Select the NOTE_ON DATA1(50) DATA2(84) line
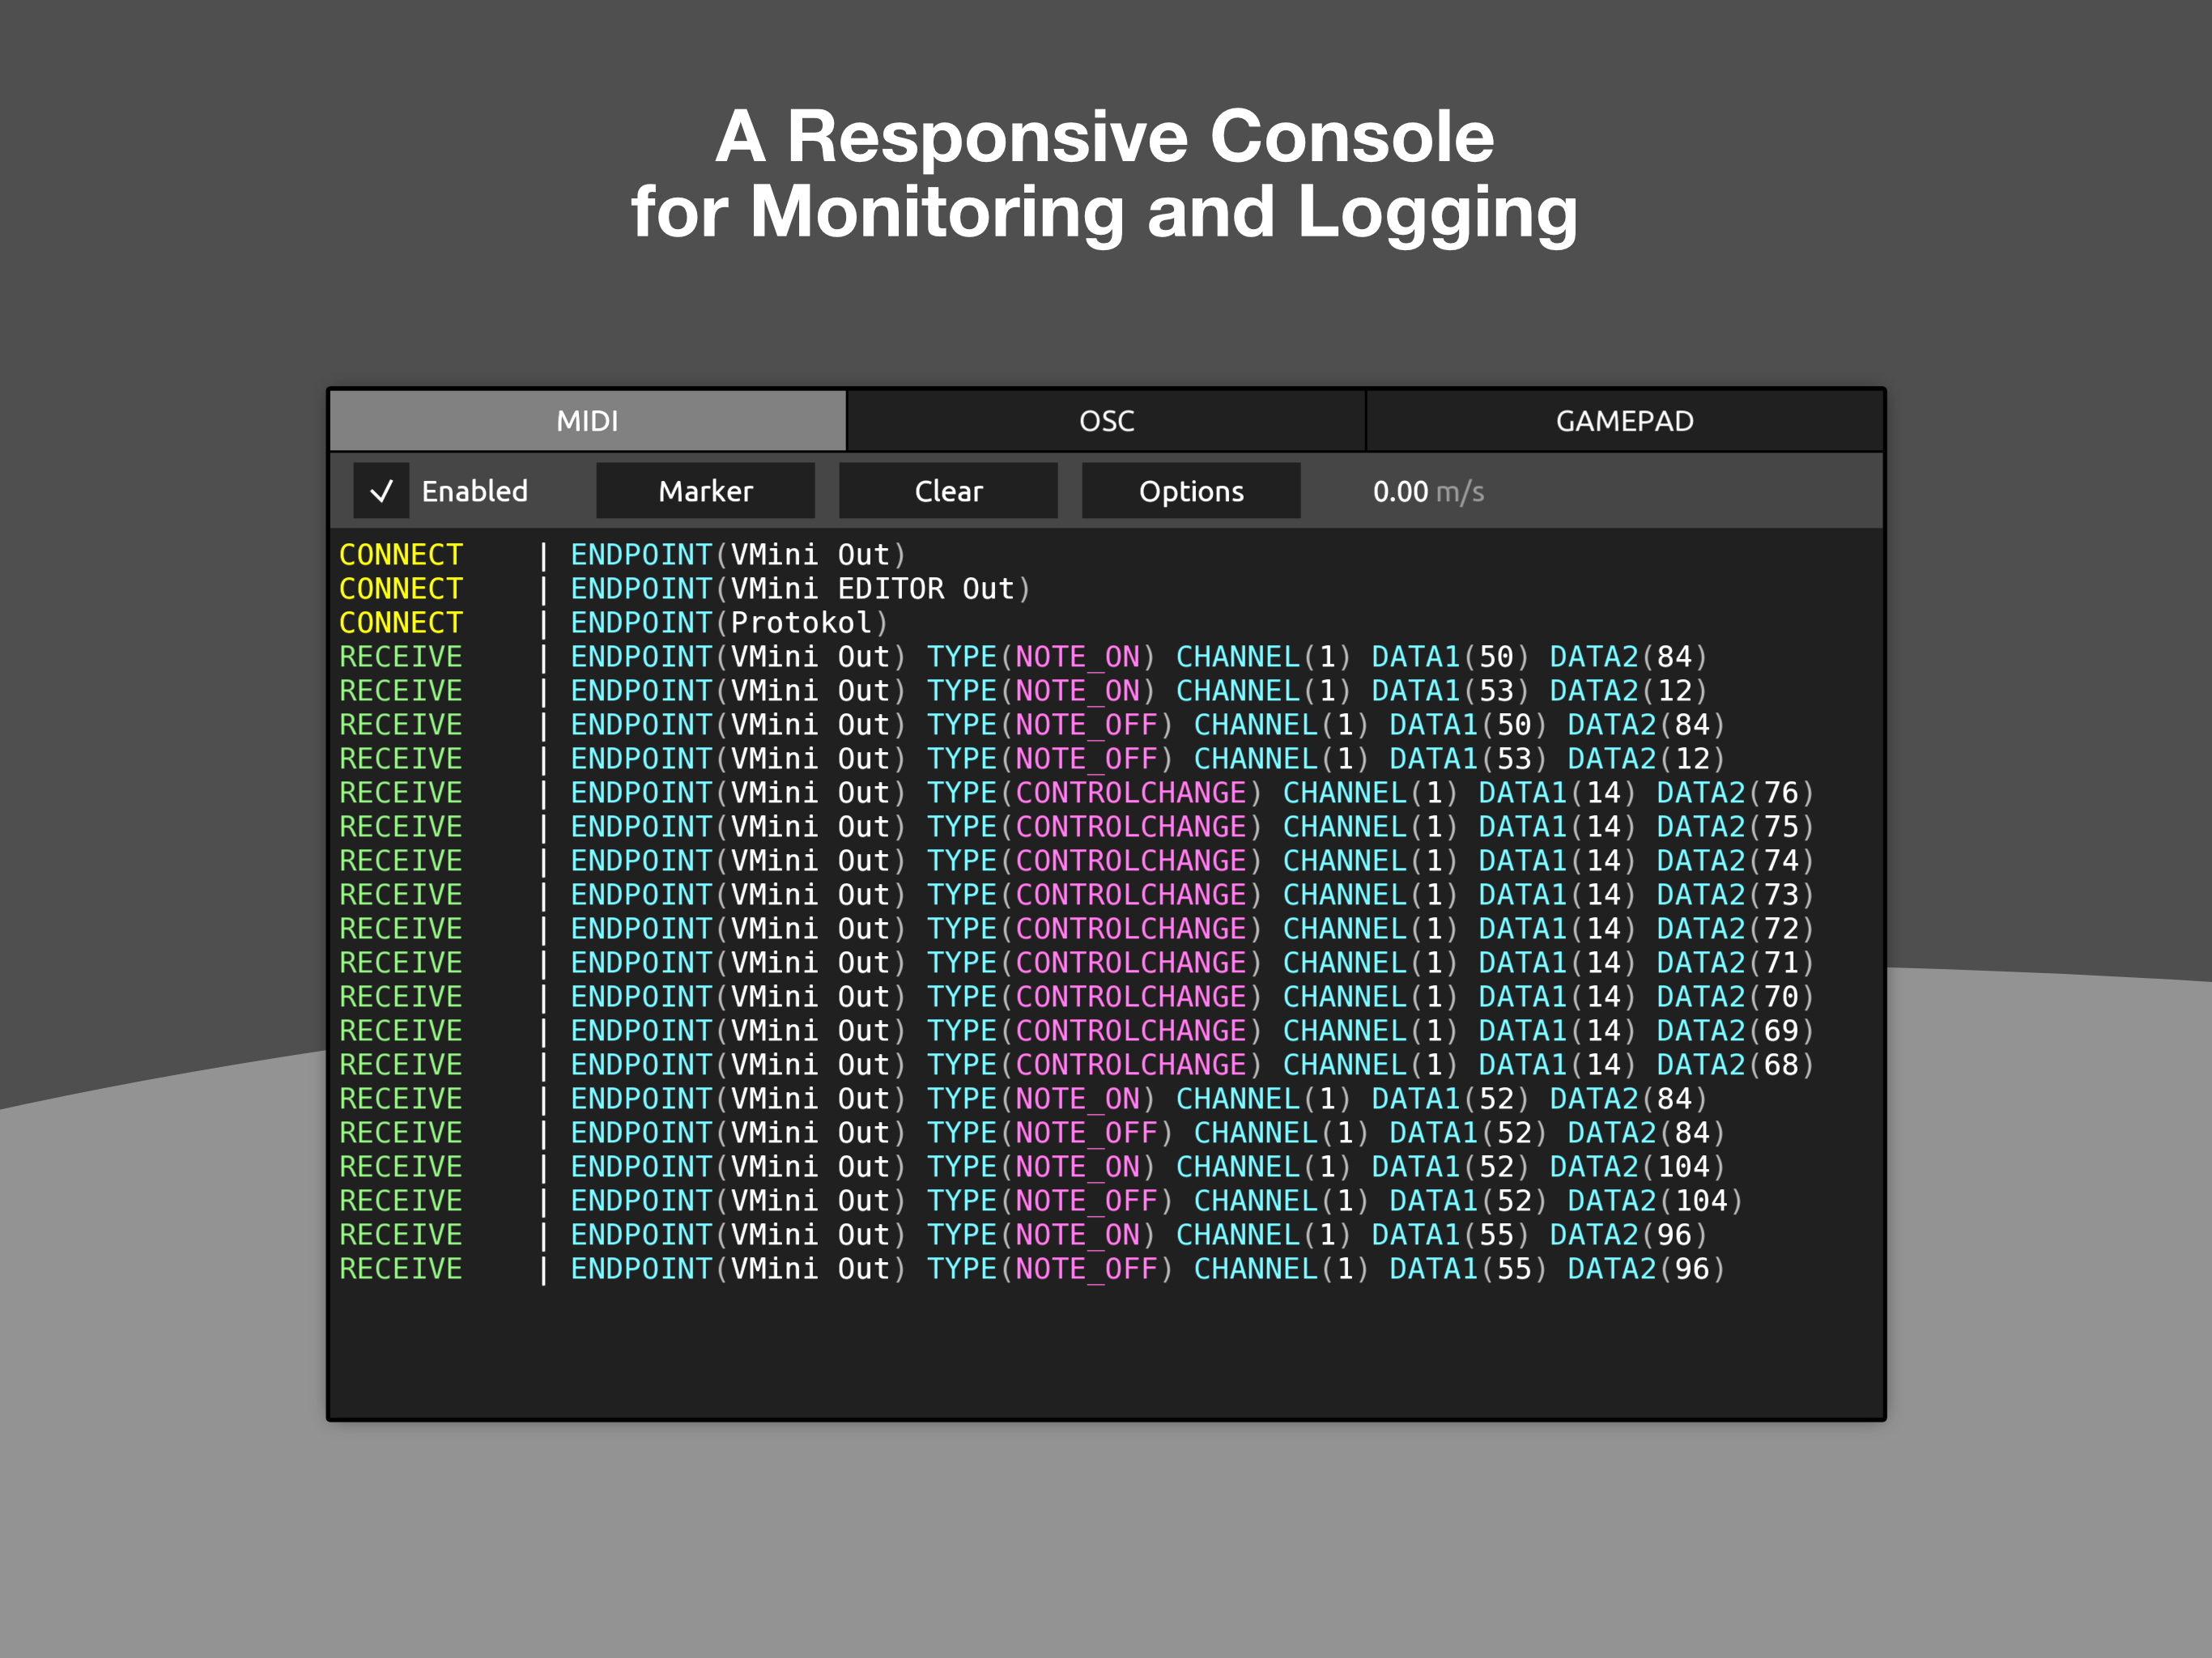Image resolution: width=2212 pixels, height=1658 pixels. click(1024, 657)
